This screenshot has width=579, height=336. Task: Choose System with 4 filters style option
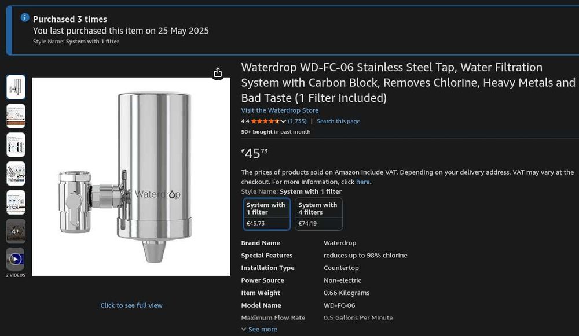318,214
